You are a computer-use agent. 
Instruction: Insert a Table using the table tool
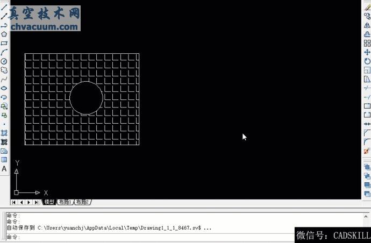[x=4, y=160]
